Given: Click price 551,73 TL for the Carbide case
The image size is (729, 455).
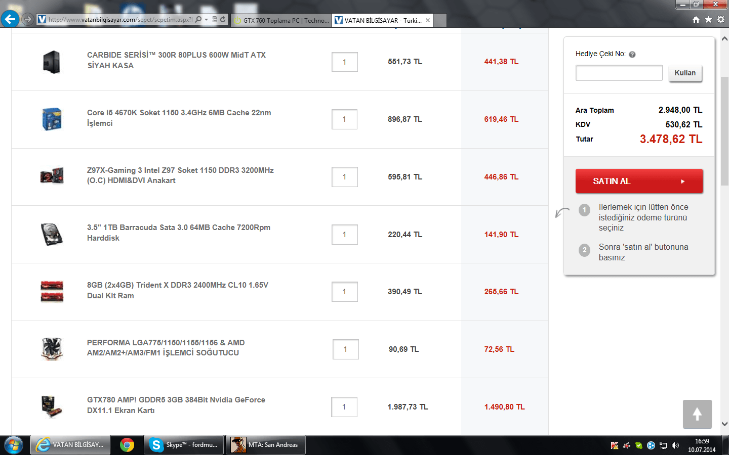Looking at the screenshot, I should (x=405, y=62).
